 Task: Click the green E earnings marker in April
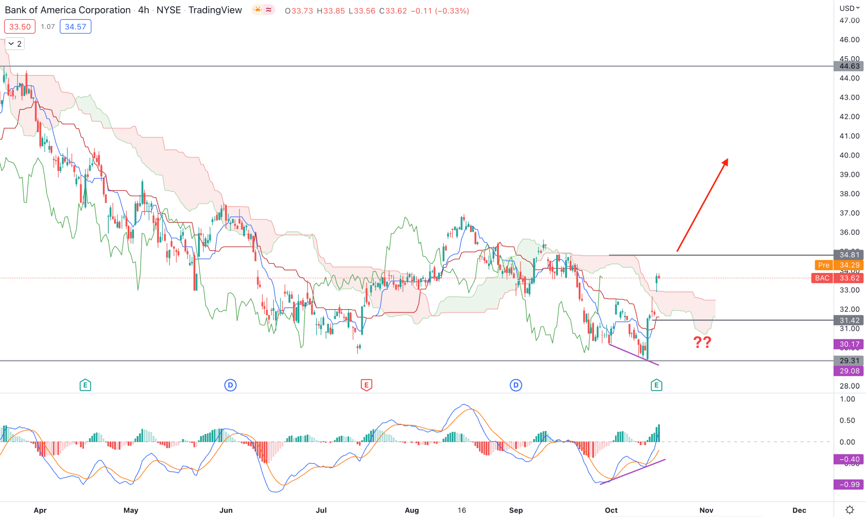click(85, 385)
